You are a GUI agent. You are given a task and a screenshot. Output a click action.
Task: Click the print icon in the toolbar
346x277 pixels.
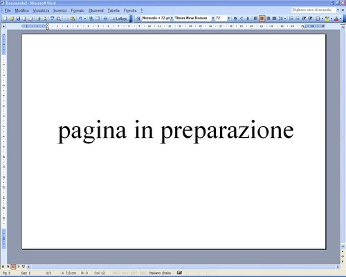pyautogui.click(x=38, y=19)
